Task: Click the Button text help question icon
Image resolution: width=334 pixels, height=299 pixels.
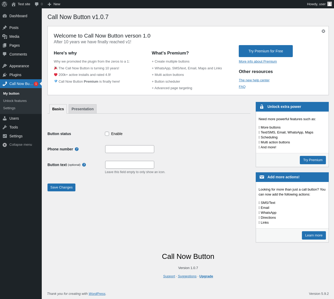Action: tap(84, 165)
